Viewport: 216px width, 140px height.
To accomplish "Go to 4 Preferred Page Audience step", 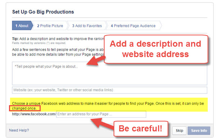I will [x=133, y=26].
